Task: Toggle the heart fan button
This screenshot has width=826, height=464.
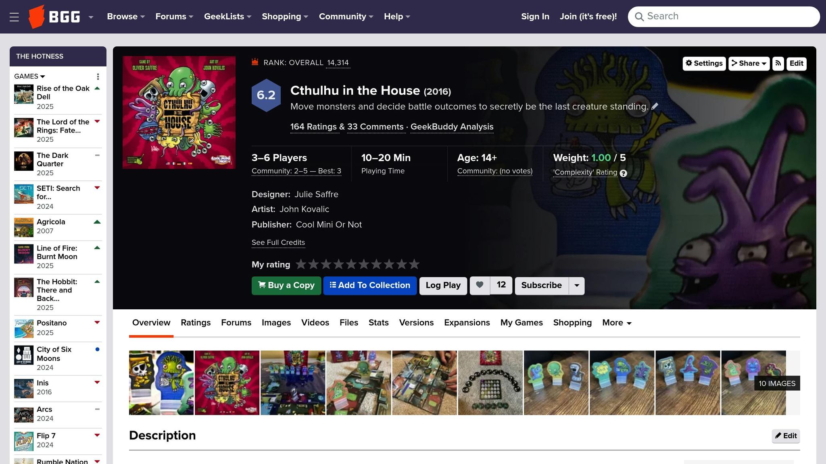Action: (x=480, y=285)
